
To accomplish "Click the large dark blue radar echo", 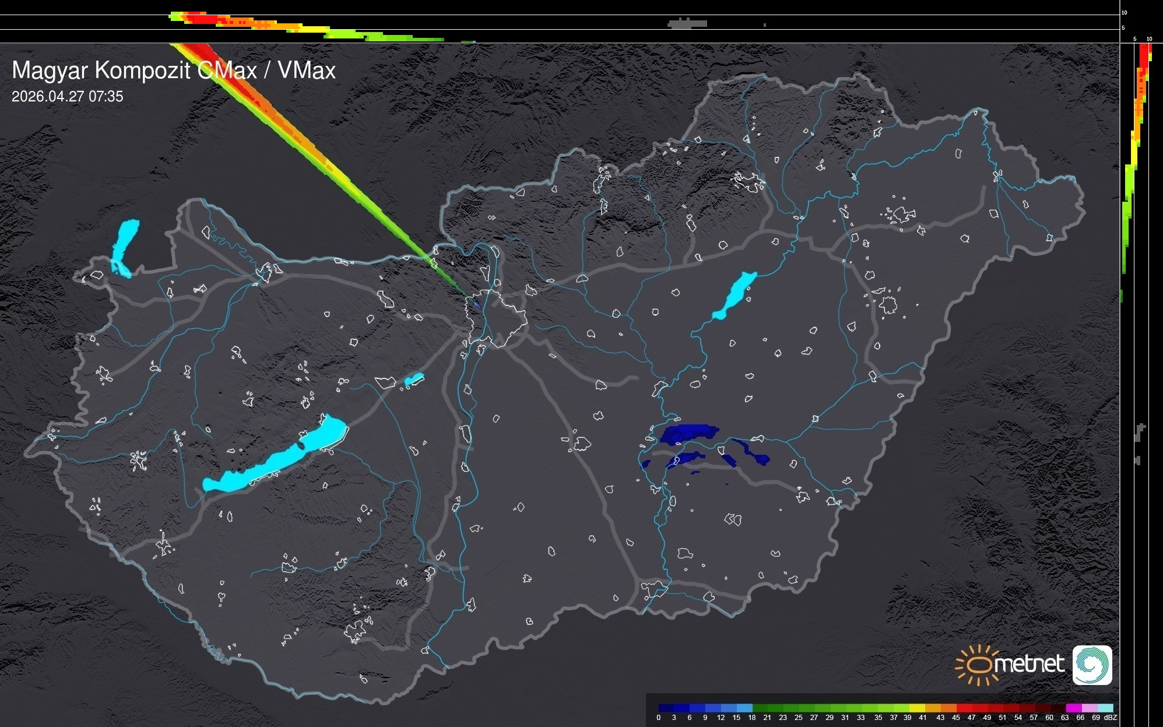I will (688, 433).
